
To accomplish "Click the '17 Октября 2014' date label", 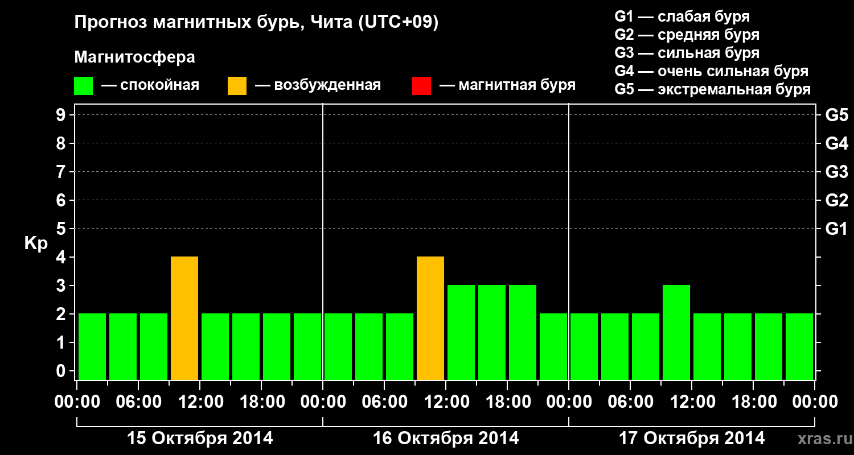I will [692, 439].
